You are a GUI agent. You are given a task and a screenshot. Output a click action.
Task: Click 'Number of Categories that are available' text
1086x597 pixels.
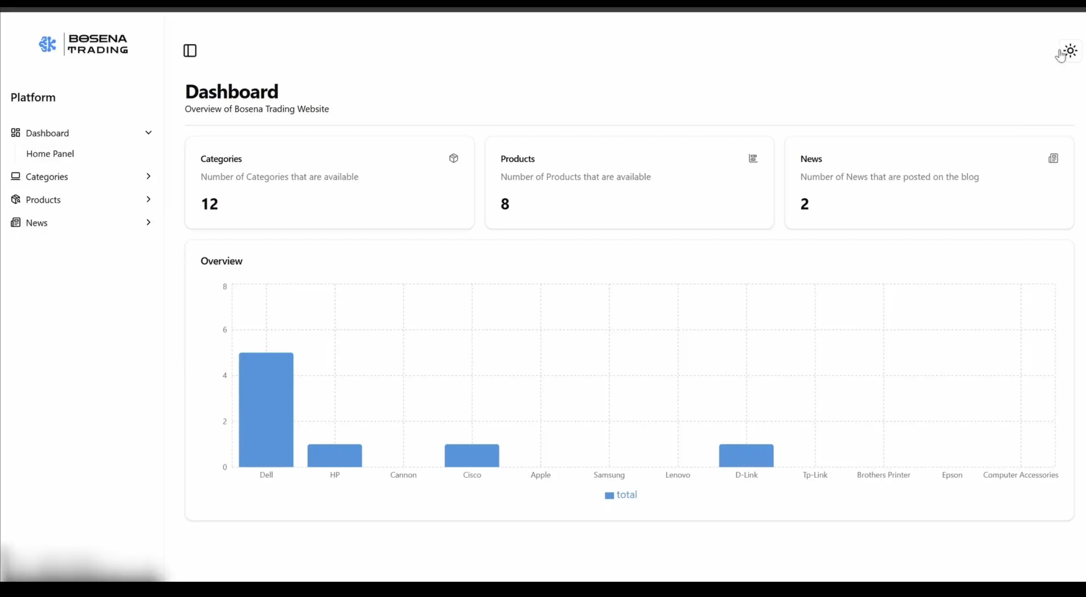click(x=280, y=177)
